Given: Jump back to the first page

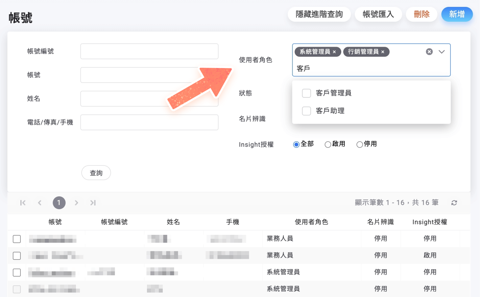Looking at the screenshot, I should coord(23,203).
